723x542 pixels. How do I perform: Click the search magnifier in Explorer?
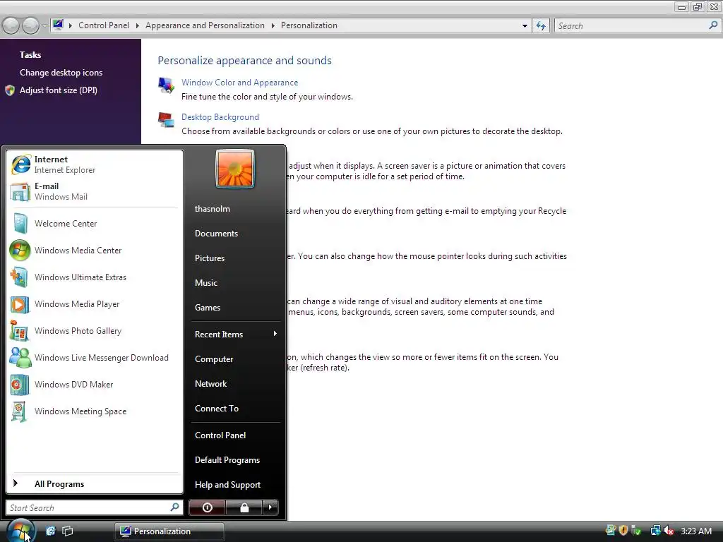tap(713, 25)
